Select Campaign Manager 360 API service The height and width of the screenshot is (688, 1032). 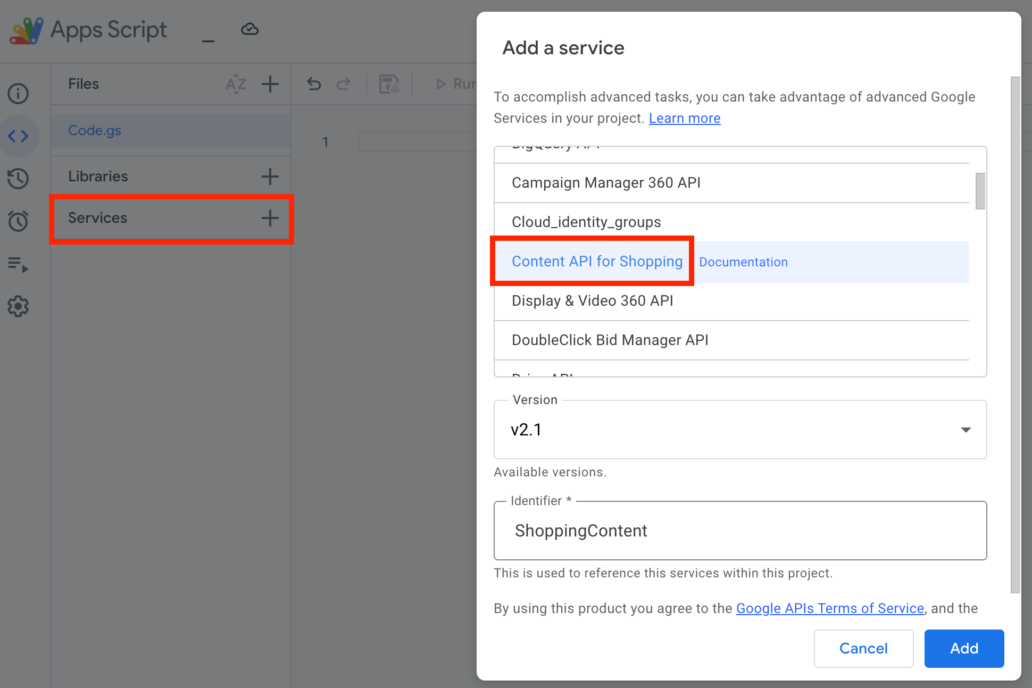606,183
